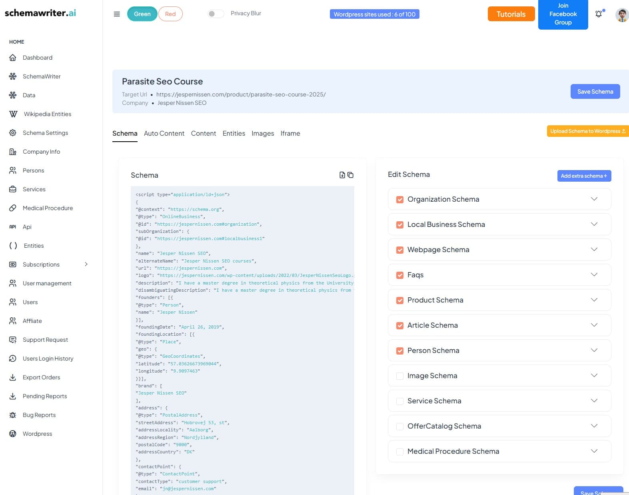Expand the Person Schema chevron
This screenshot has width=629, height=495.
point(594,350)
